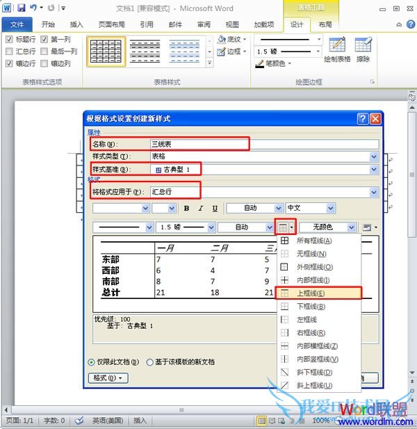Click the Shading paint bucket icon
417x429 pixels.
(221, 40)
